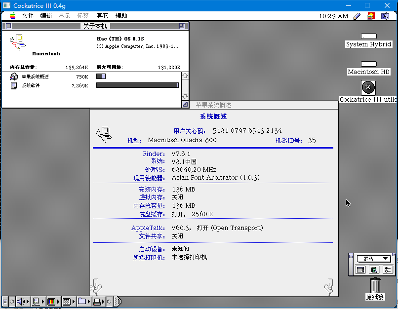Click the scroll-down arrow in 关于本机 window
The image size is (398, 309).
coord(185,97)
